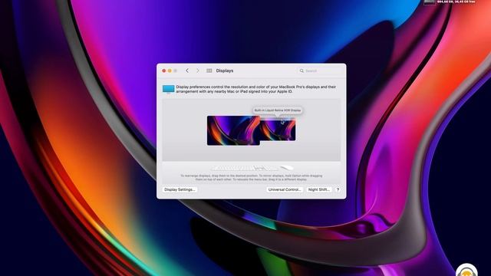Select the smaller built-in display thumbnail

(278, 130)
